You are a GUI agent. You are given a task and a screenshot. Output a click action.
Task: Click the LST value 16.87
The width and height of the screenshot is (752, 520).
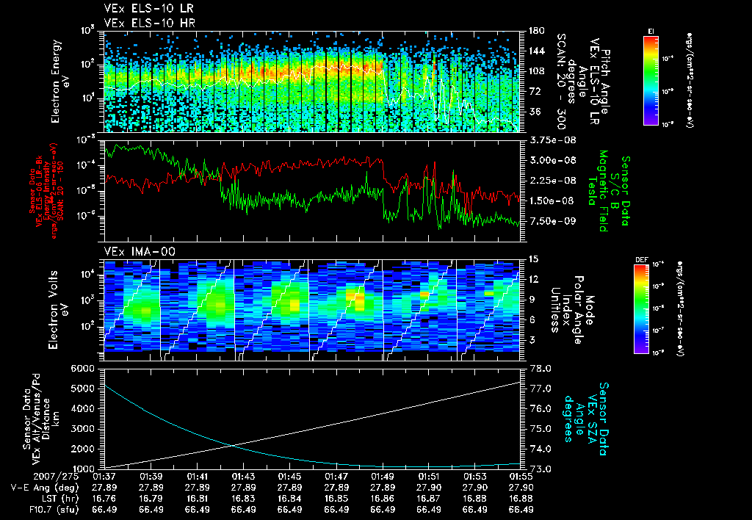pyautogui.click(x=429, y=499)
